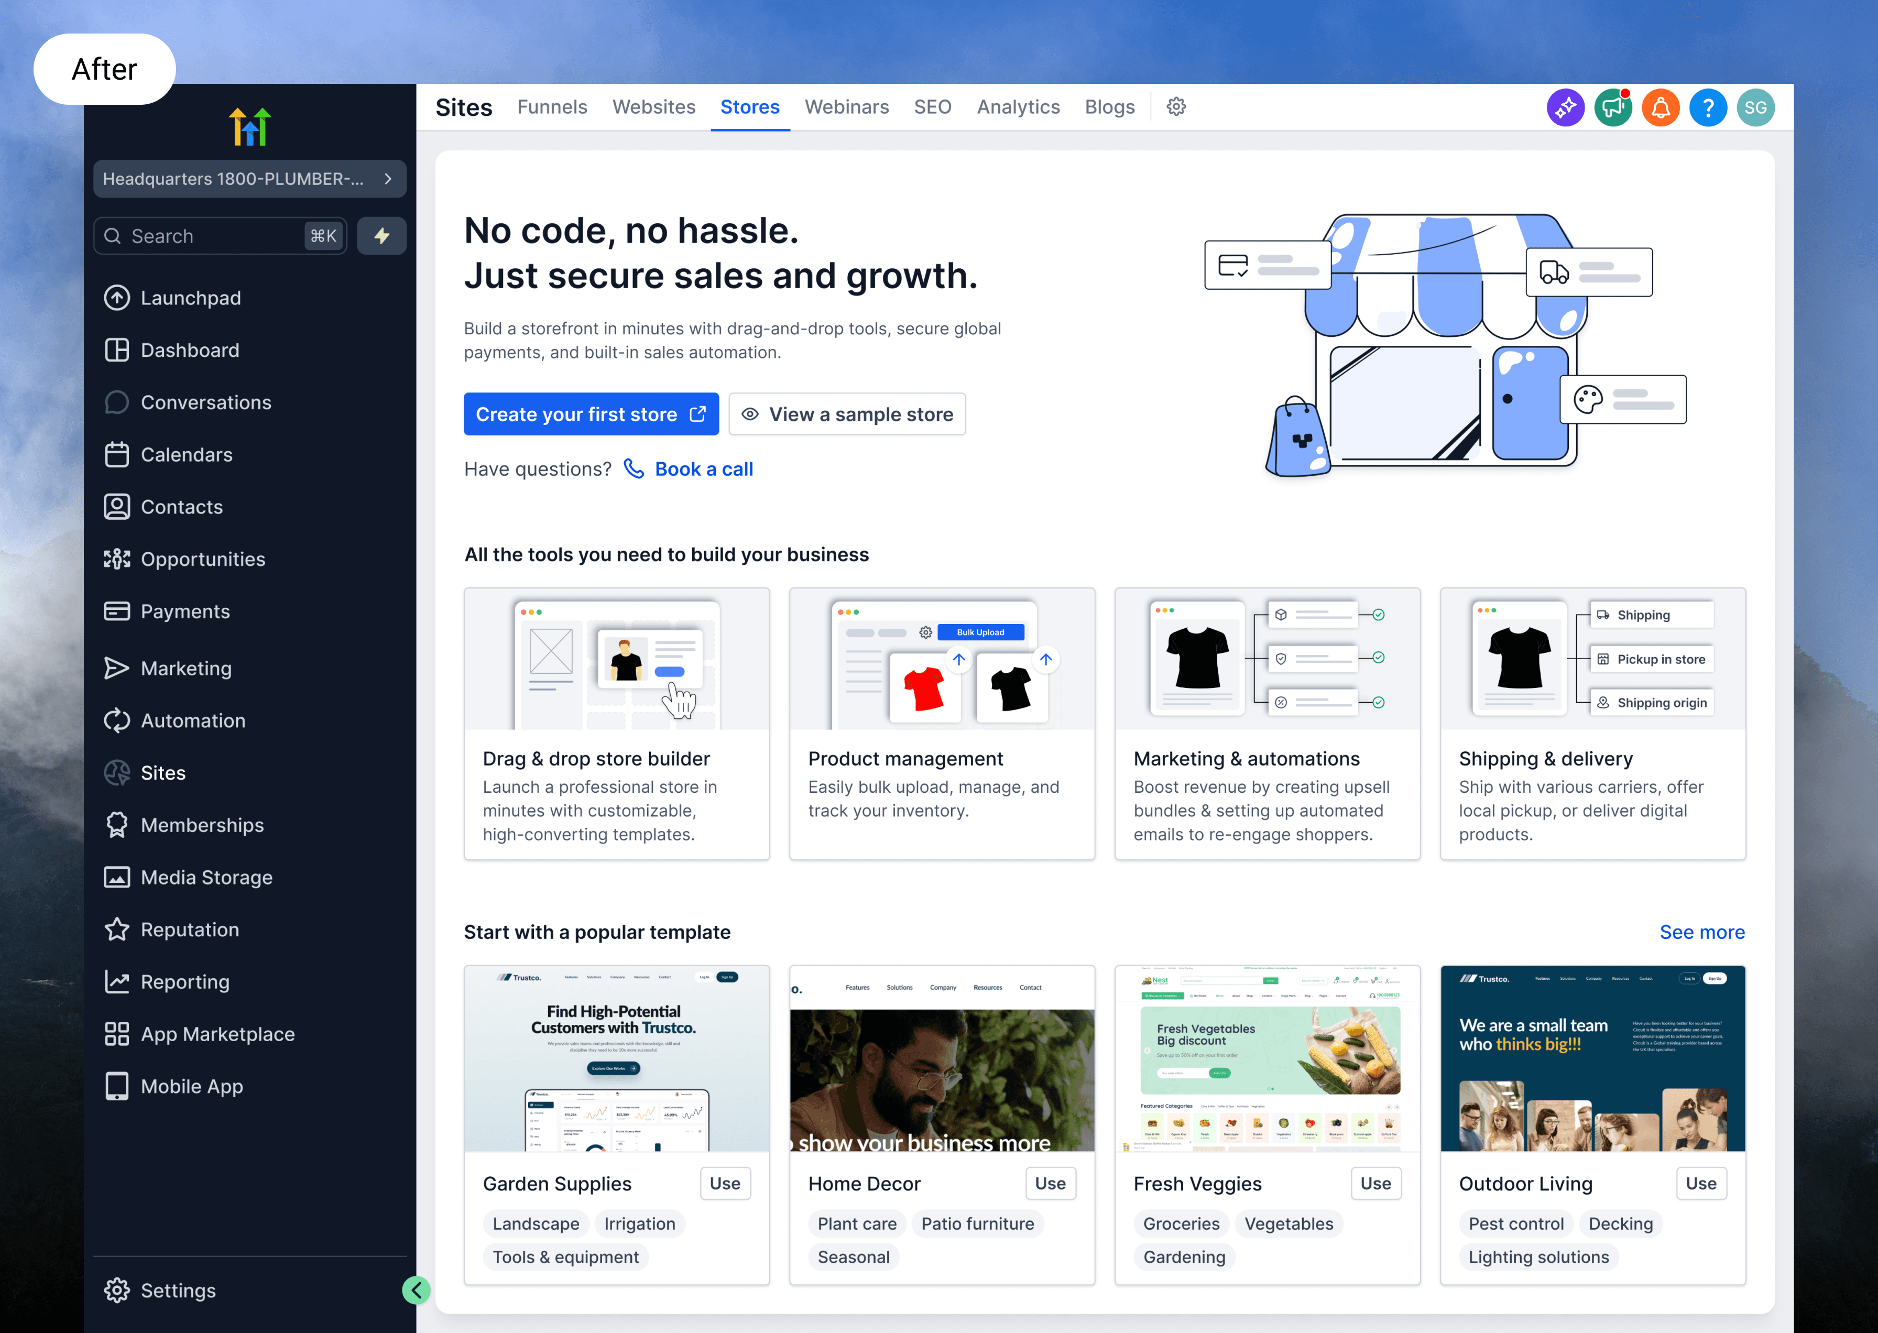Open the megaphone announcements icon
Image resolution: width=1878 pixels, height=1333 pixels.
tap(1612, 107)
